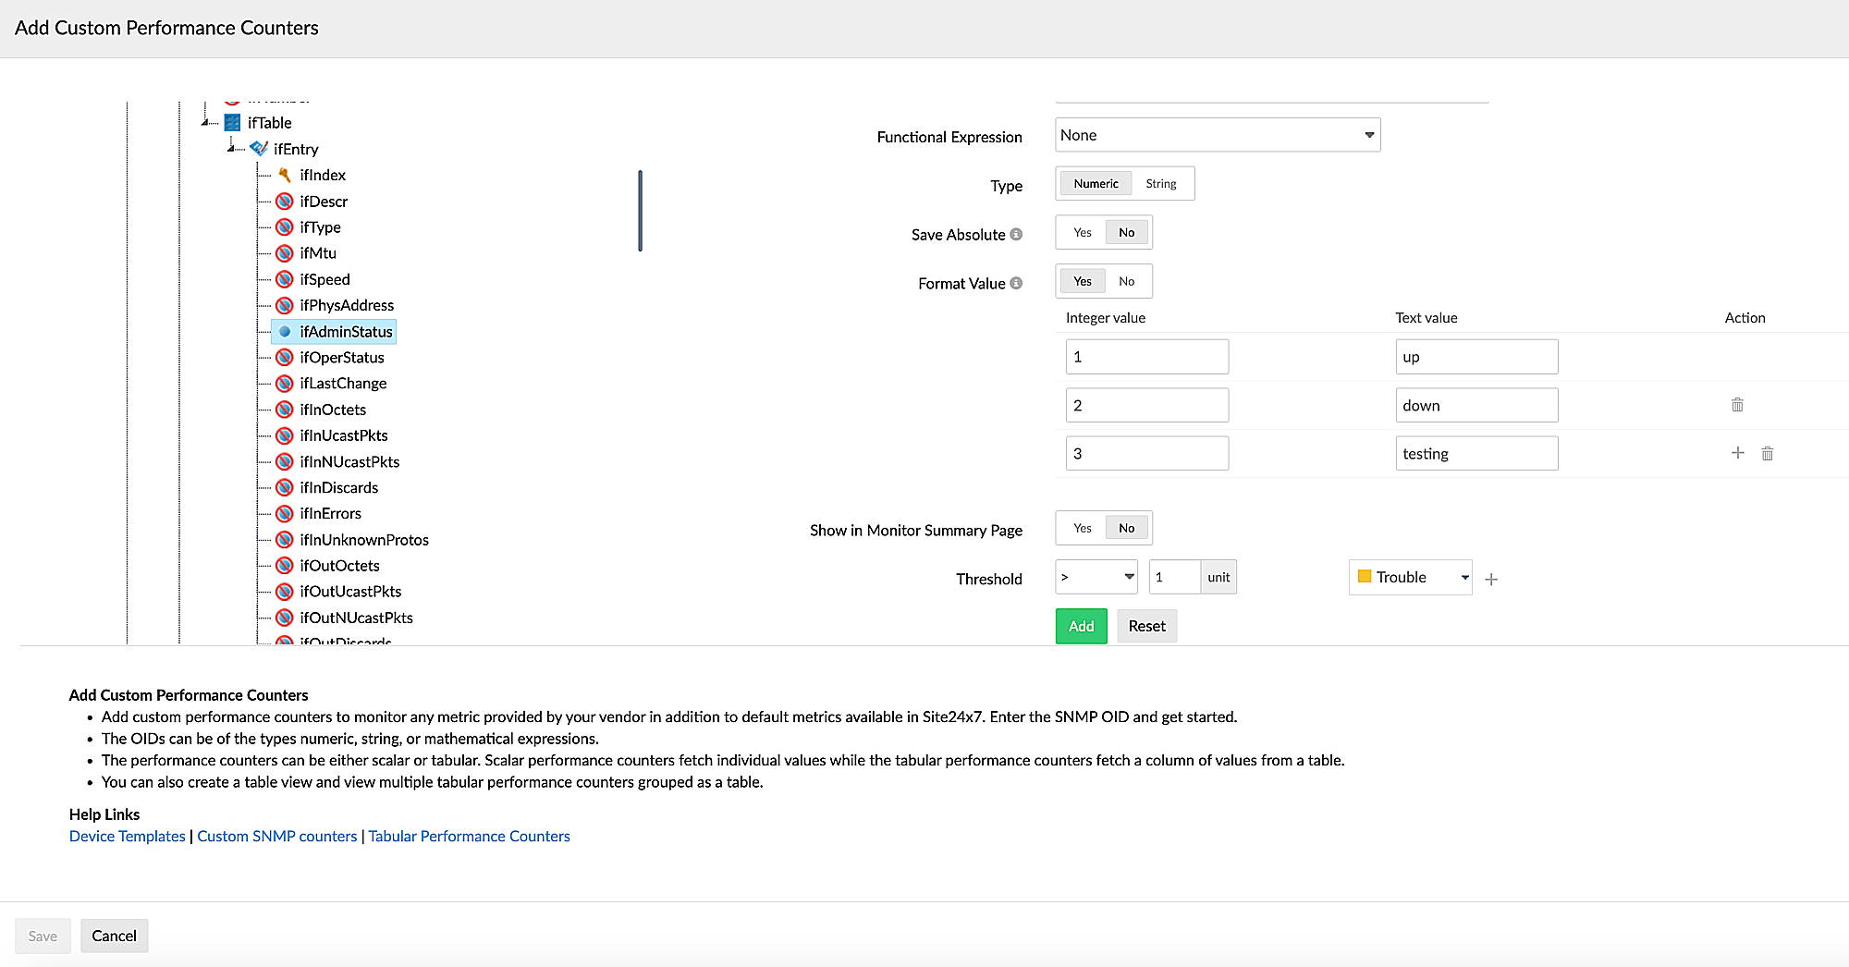Choose Yes for Show in Monitor Summary Page

point(1082,529)
